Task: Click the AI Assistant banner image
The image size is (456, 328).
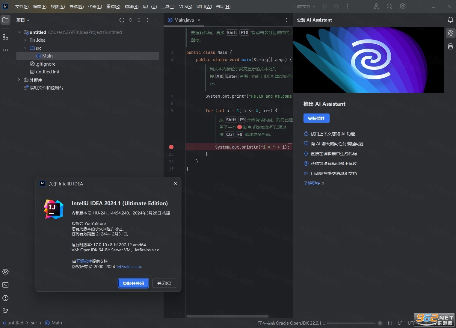Action: [x=368, y=60]
